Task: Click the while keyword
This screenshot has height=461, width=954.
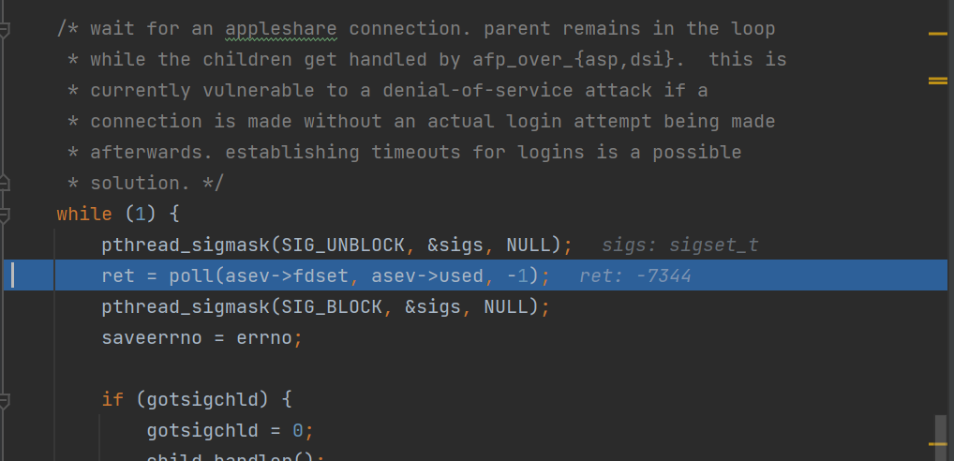Action: tap(84, 214)
